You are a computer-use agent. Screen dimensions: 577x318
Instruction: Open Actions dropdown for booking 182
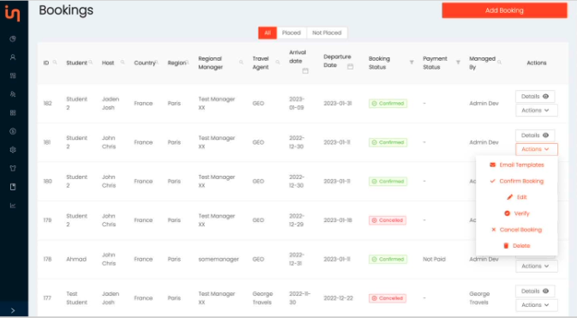537,110
